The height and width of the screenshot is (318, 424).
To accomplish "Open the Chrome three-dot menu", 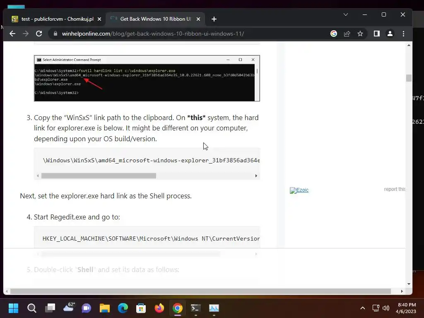I will coord(403,34).
